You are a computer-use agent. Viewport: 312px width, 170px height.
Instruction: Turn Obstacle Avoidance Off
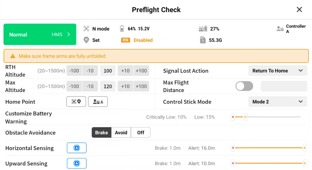click(x=140, y=133)
